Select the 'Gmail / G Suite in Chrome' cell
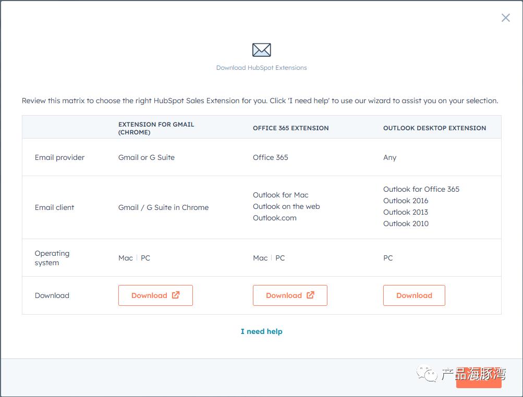The width and height of the screenshot is (523, 397). pyautogui.click(x=163, y=207)
